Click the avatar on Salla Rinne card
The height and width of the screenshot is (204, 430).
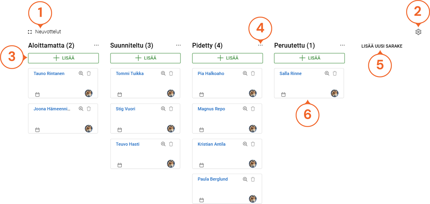(x=335, y=93)
